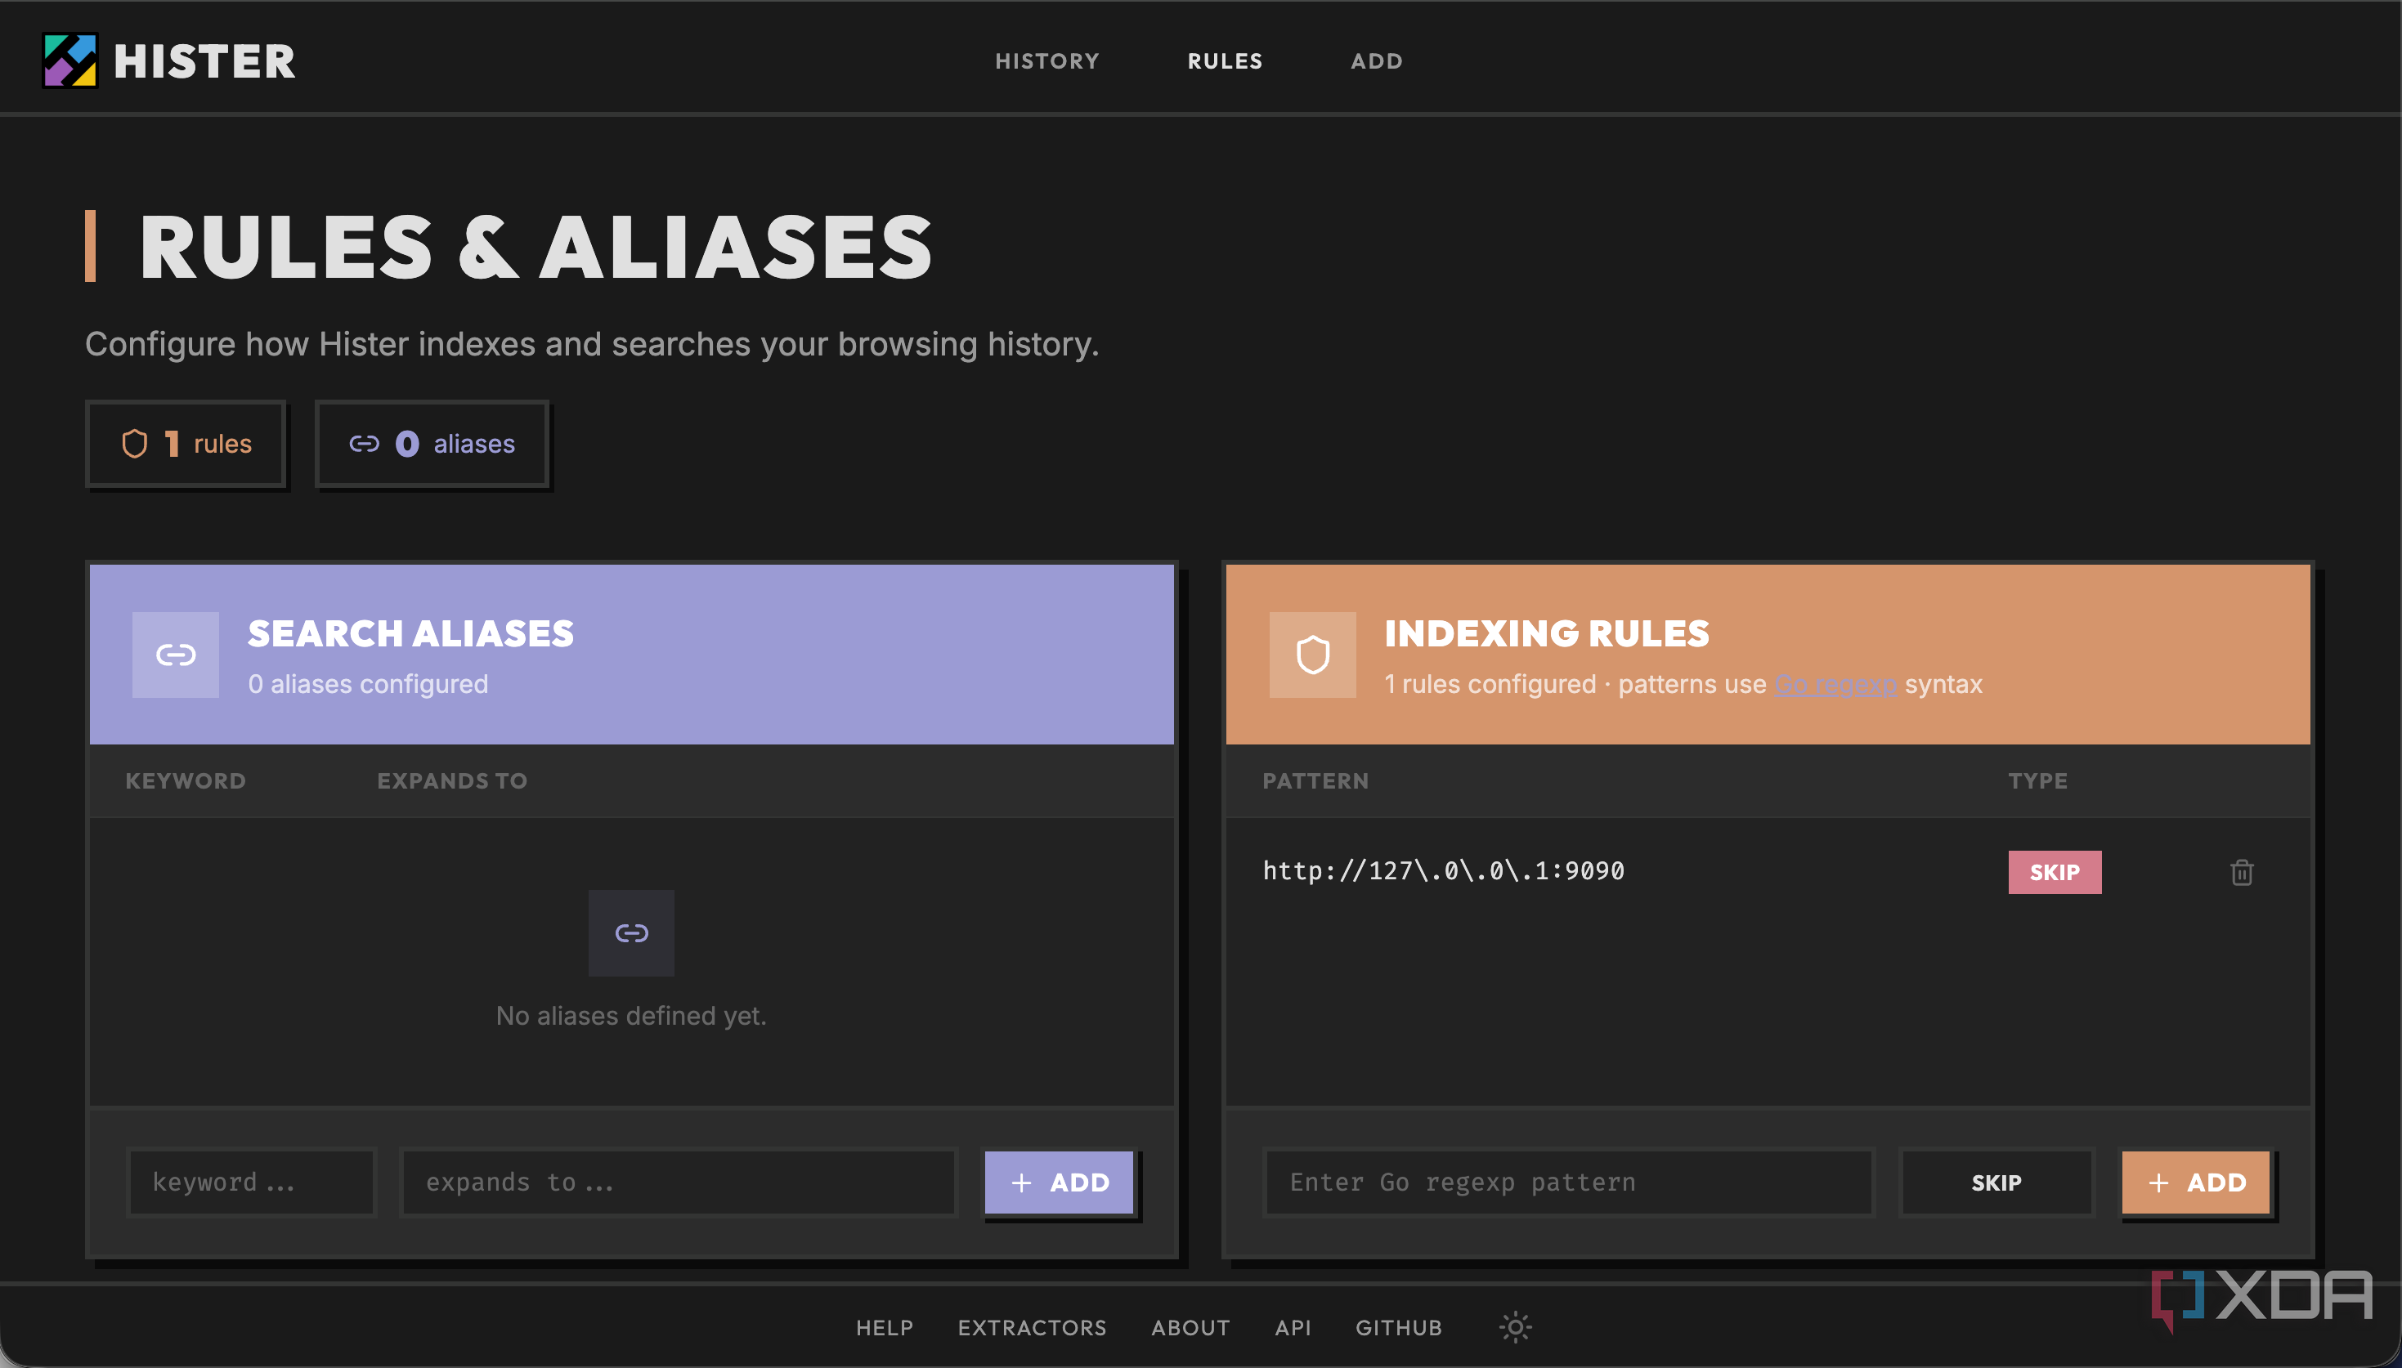Click the empty-state link icon above No aliases

(631, 933)
